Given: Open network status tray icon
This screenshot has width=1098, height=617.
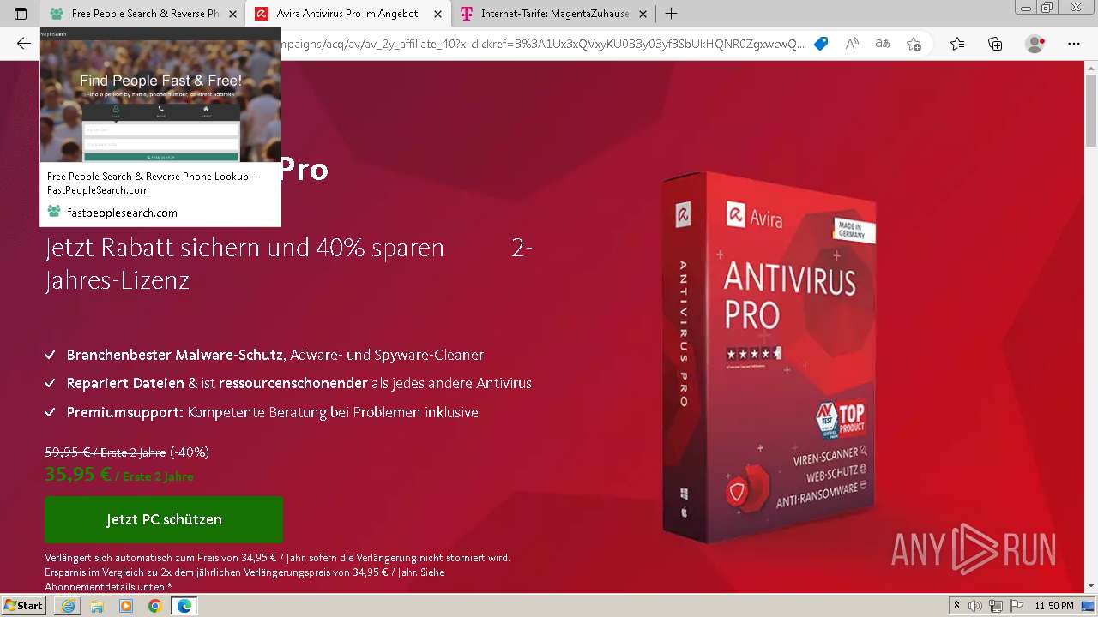Looking at the screenshot, I should pyautogui.click(x=997, y=606).
